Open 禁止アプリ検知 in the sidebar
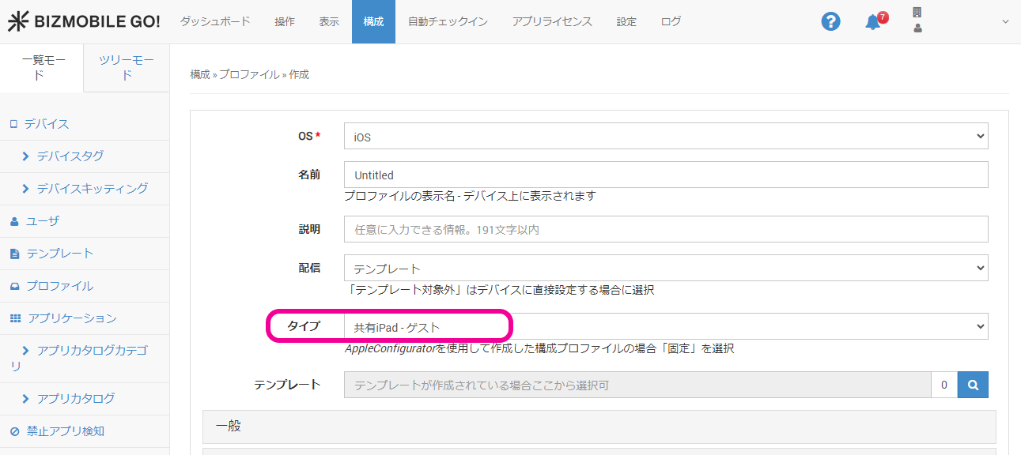The height and width of the screenshot is (455, 1021). [65, 431]
